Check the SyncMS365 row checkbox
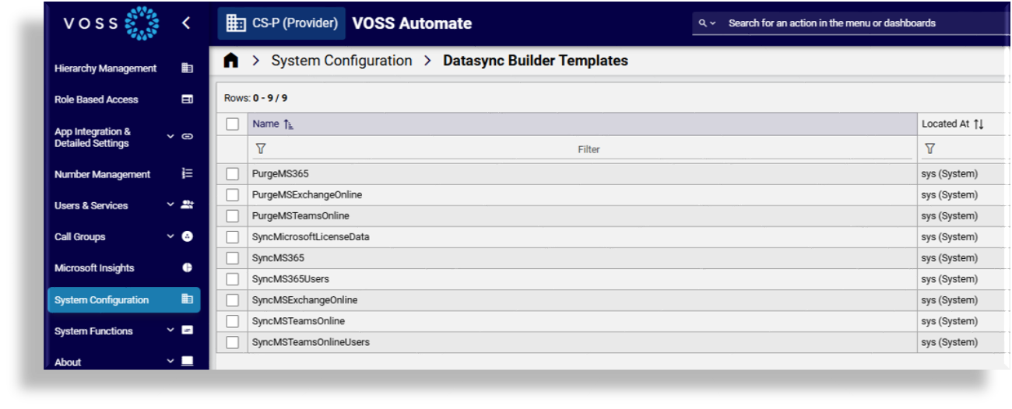The image size is (1012, 409). click(232, 258)
